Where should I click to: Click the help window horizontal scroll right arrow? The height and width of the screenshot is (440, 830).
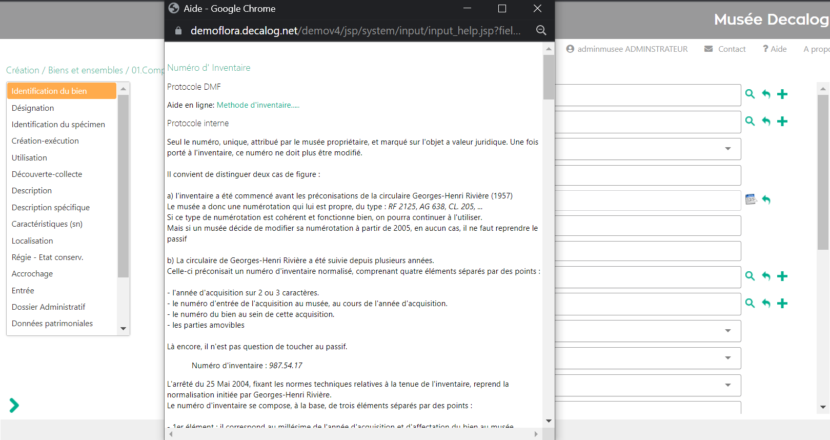(536, 434)
